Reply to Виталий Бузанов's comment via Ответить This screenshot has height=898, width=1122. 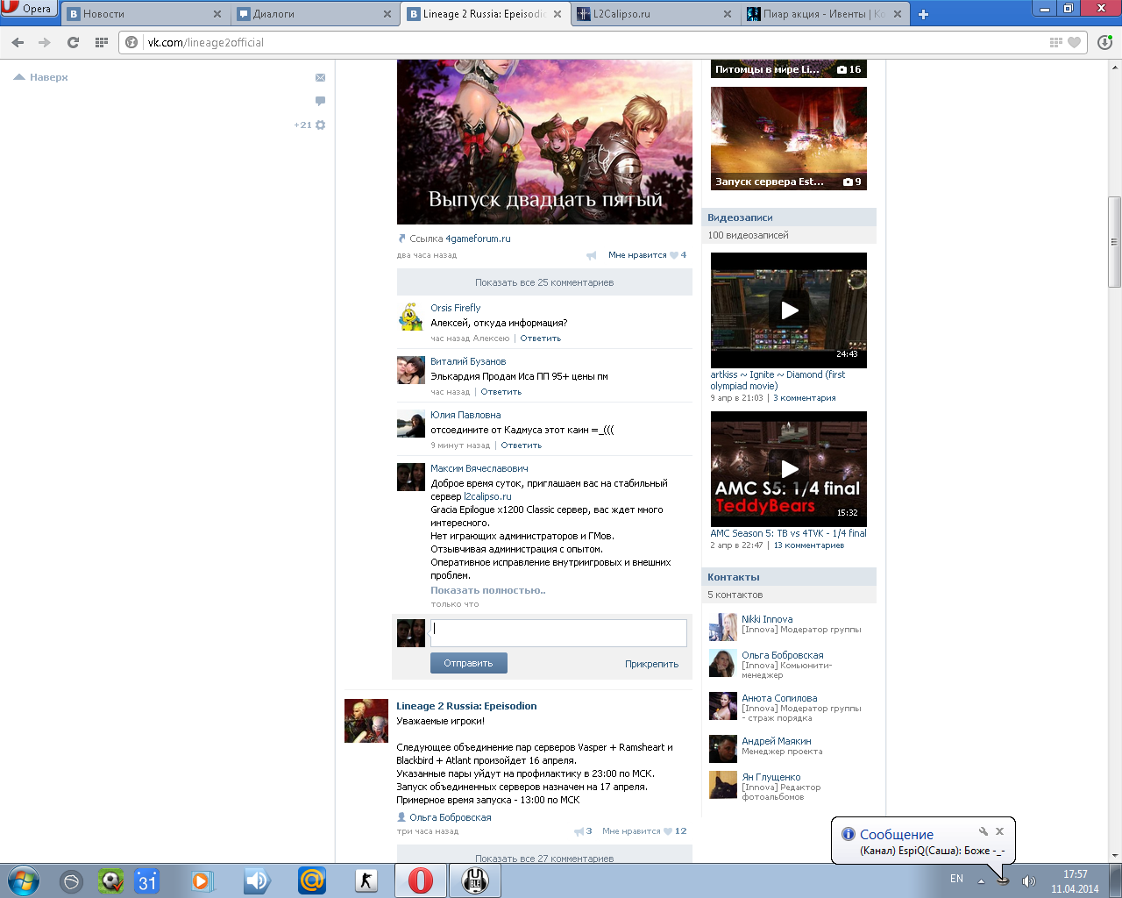point(501,392)
